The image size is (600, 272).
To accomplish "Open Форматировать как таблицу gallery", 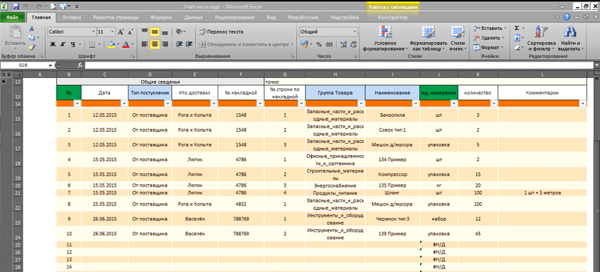I will point(428,38).
